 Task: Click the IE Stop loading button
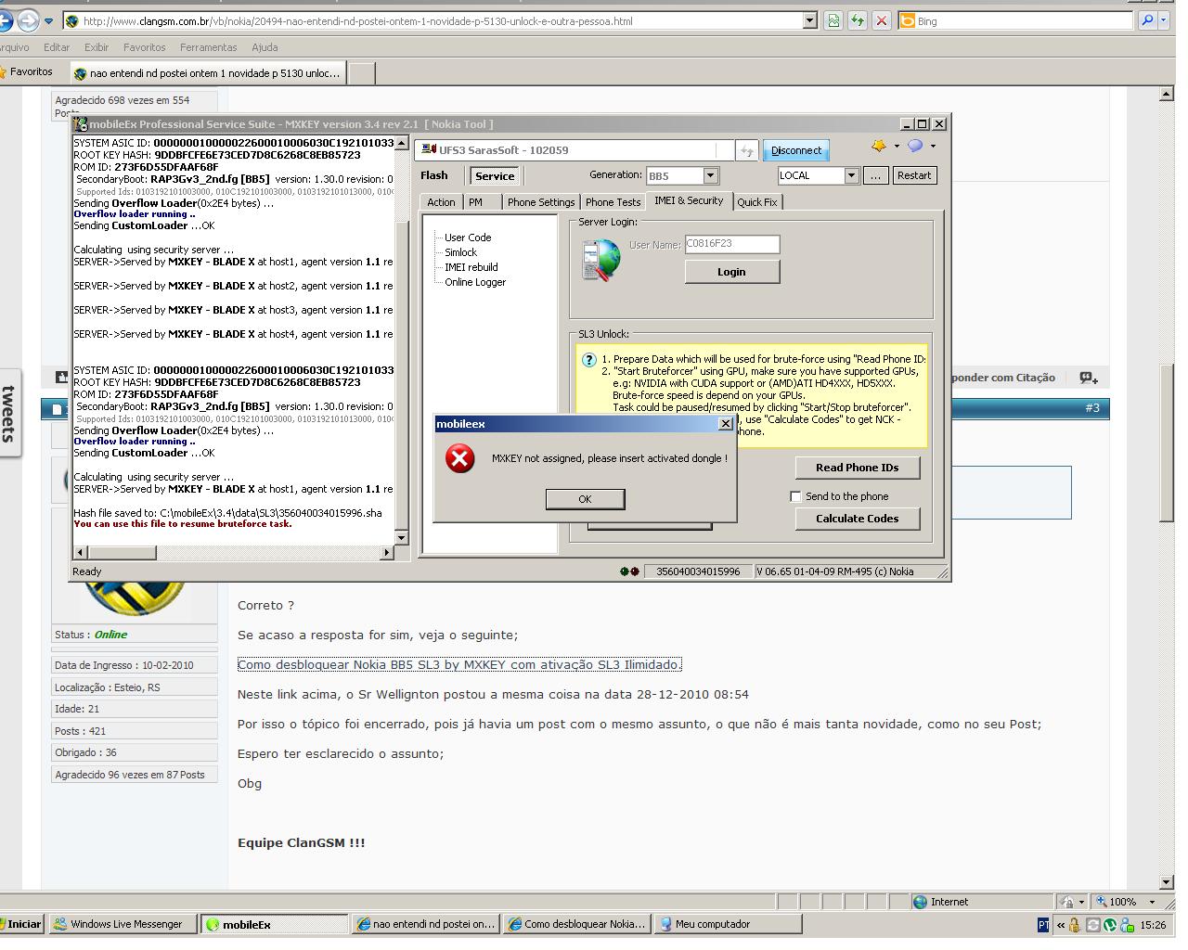pos(882,20)
